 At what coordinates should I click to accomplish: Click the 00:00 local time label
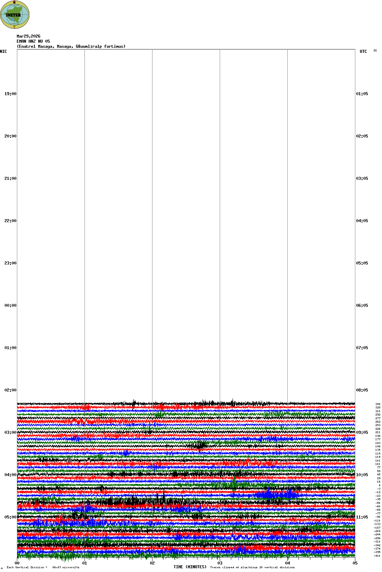coord(10,305)
